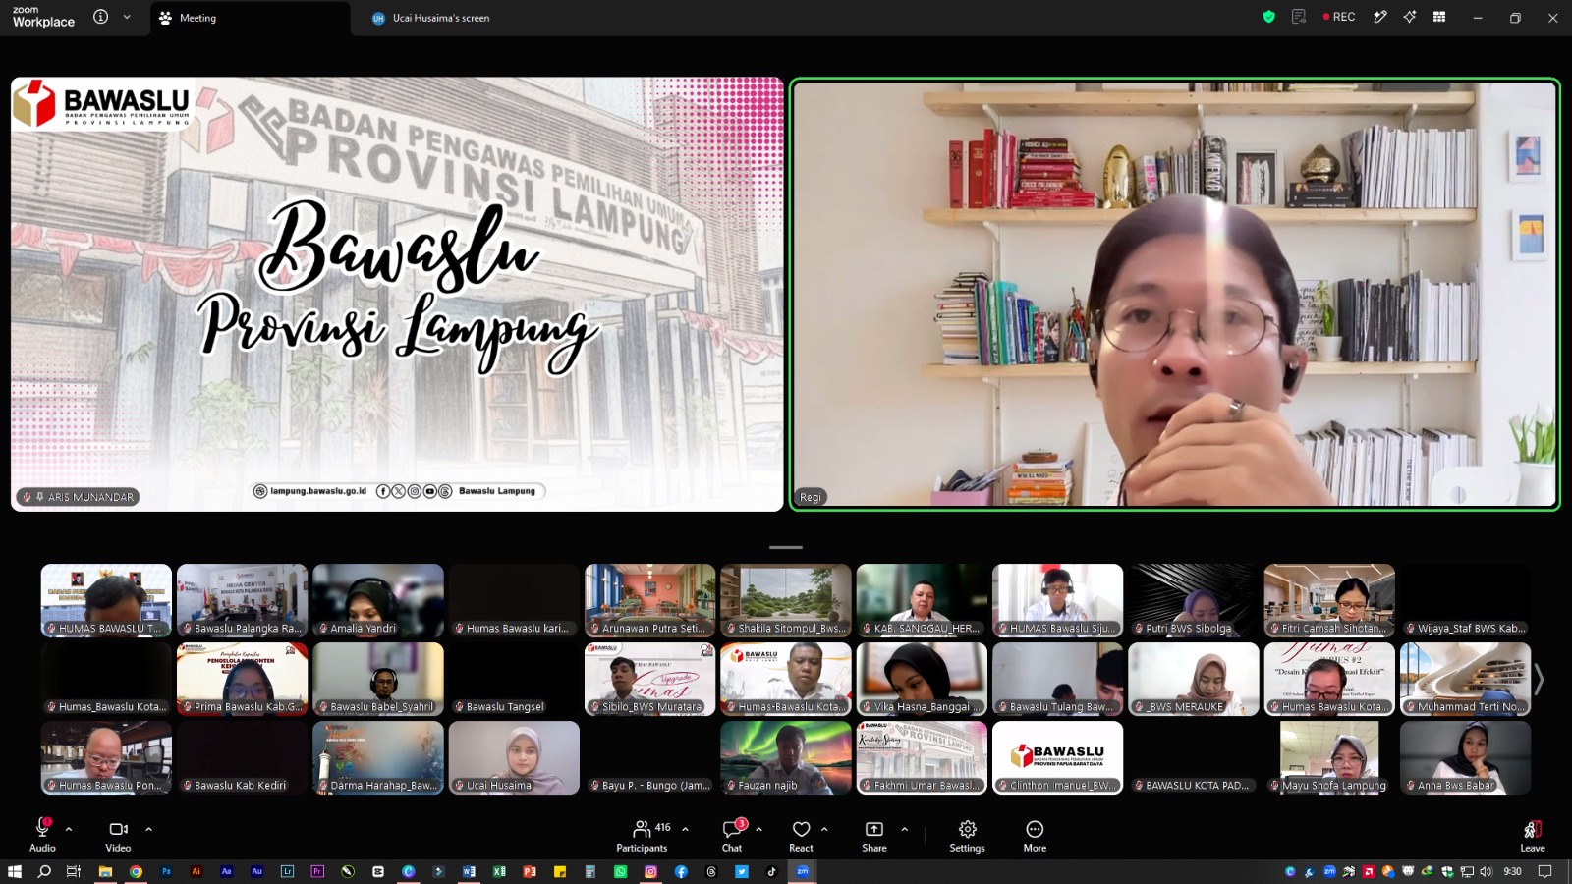Select Fauzan najib's video thumbnail
The height and width of the screenshot is (884, 1572).
pyautogui.click(x=786, y=757)
